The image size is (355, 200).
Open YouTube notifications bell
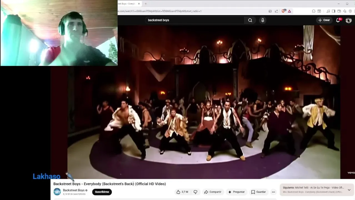(338, 20)
